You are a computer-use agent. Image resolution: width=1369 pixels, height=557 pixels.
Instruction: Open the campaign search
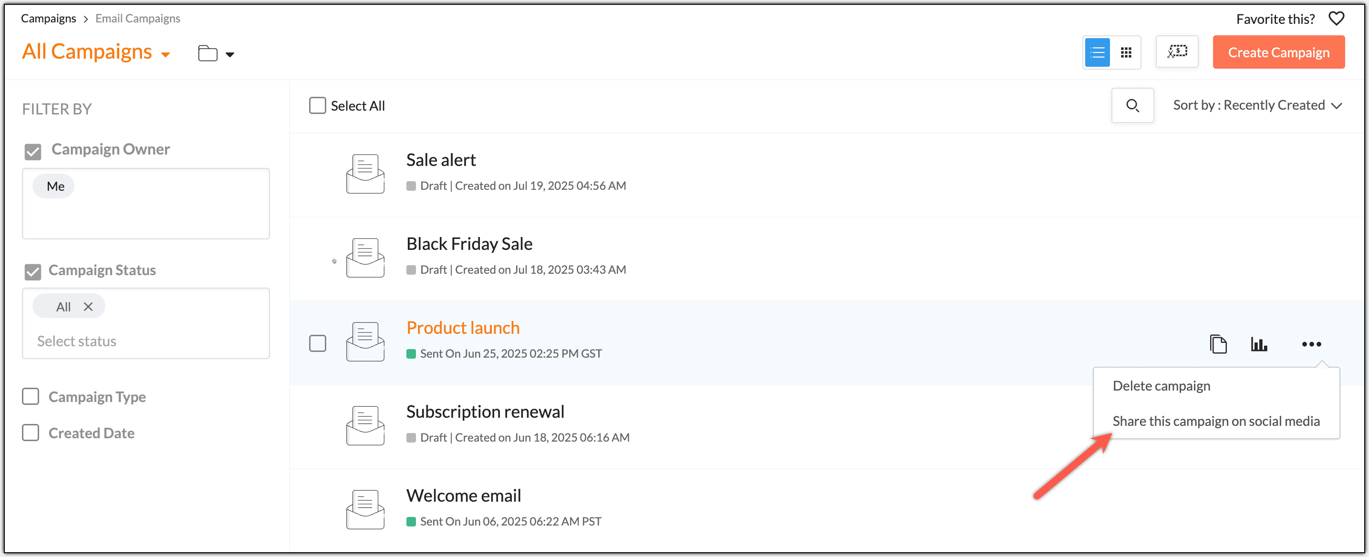(x=1132, y=105)
